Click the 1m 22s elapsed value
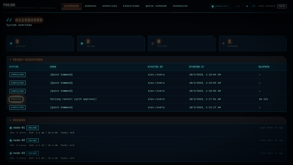 point(263,99)
